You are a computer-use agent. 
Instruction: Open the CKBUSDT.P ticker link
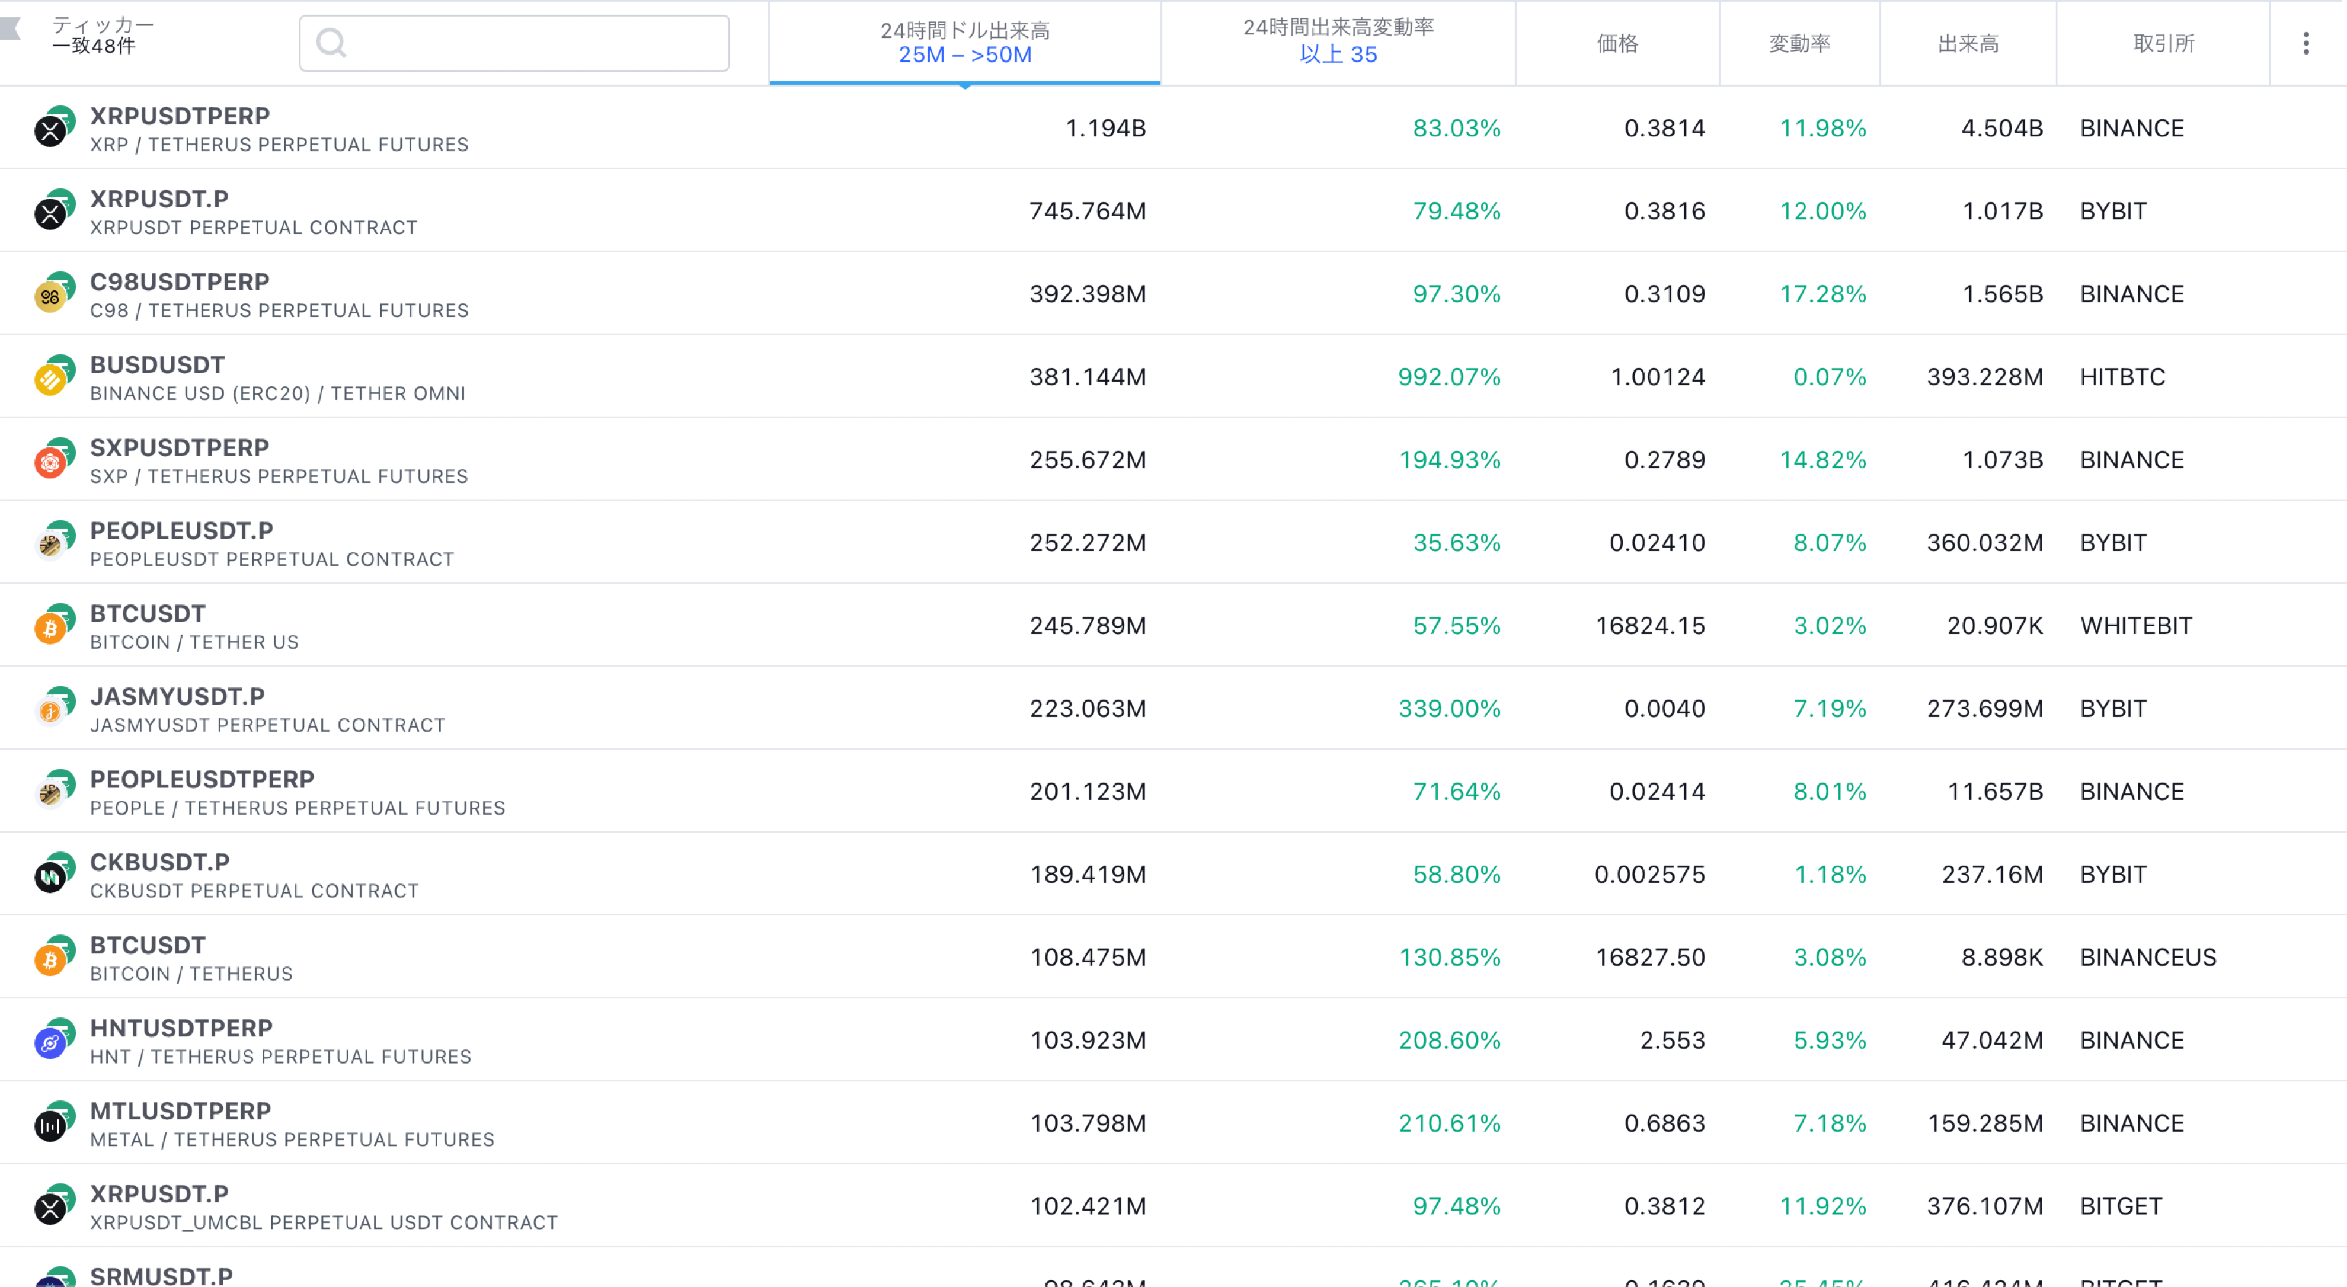click(159, 862)
